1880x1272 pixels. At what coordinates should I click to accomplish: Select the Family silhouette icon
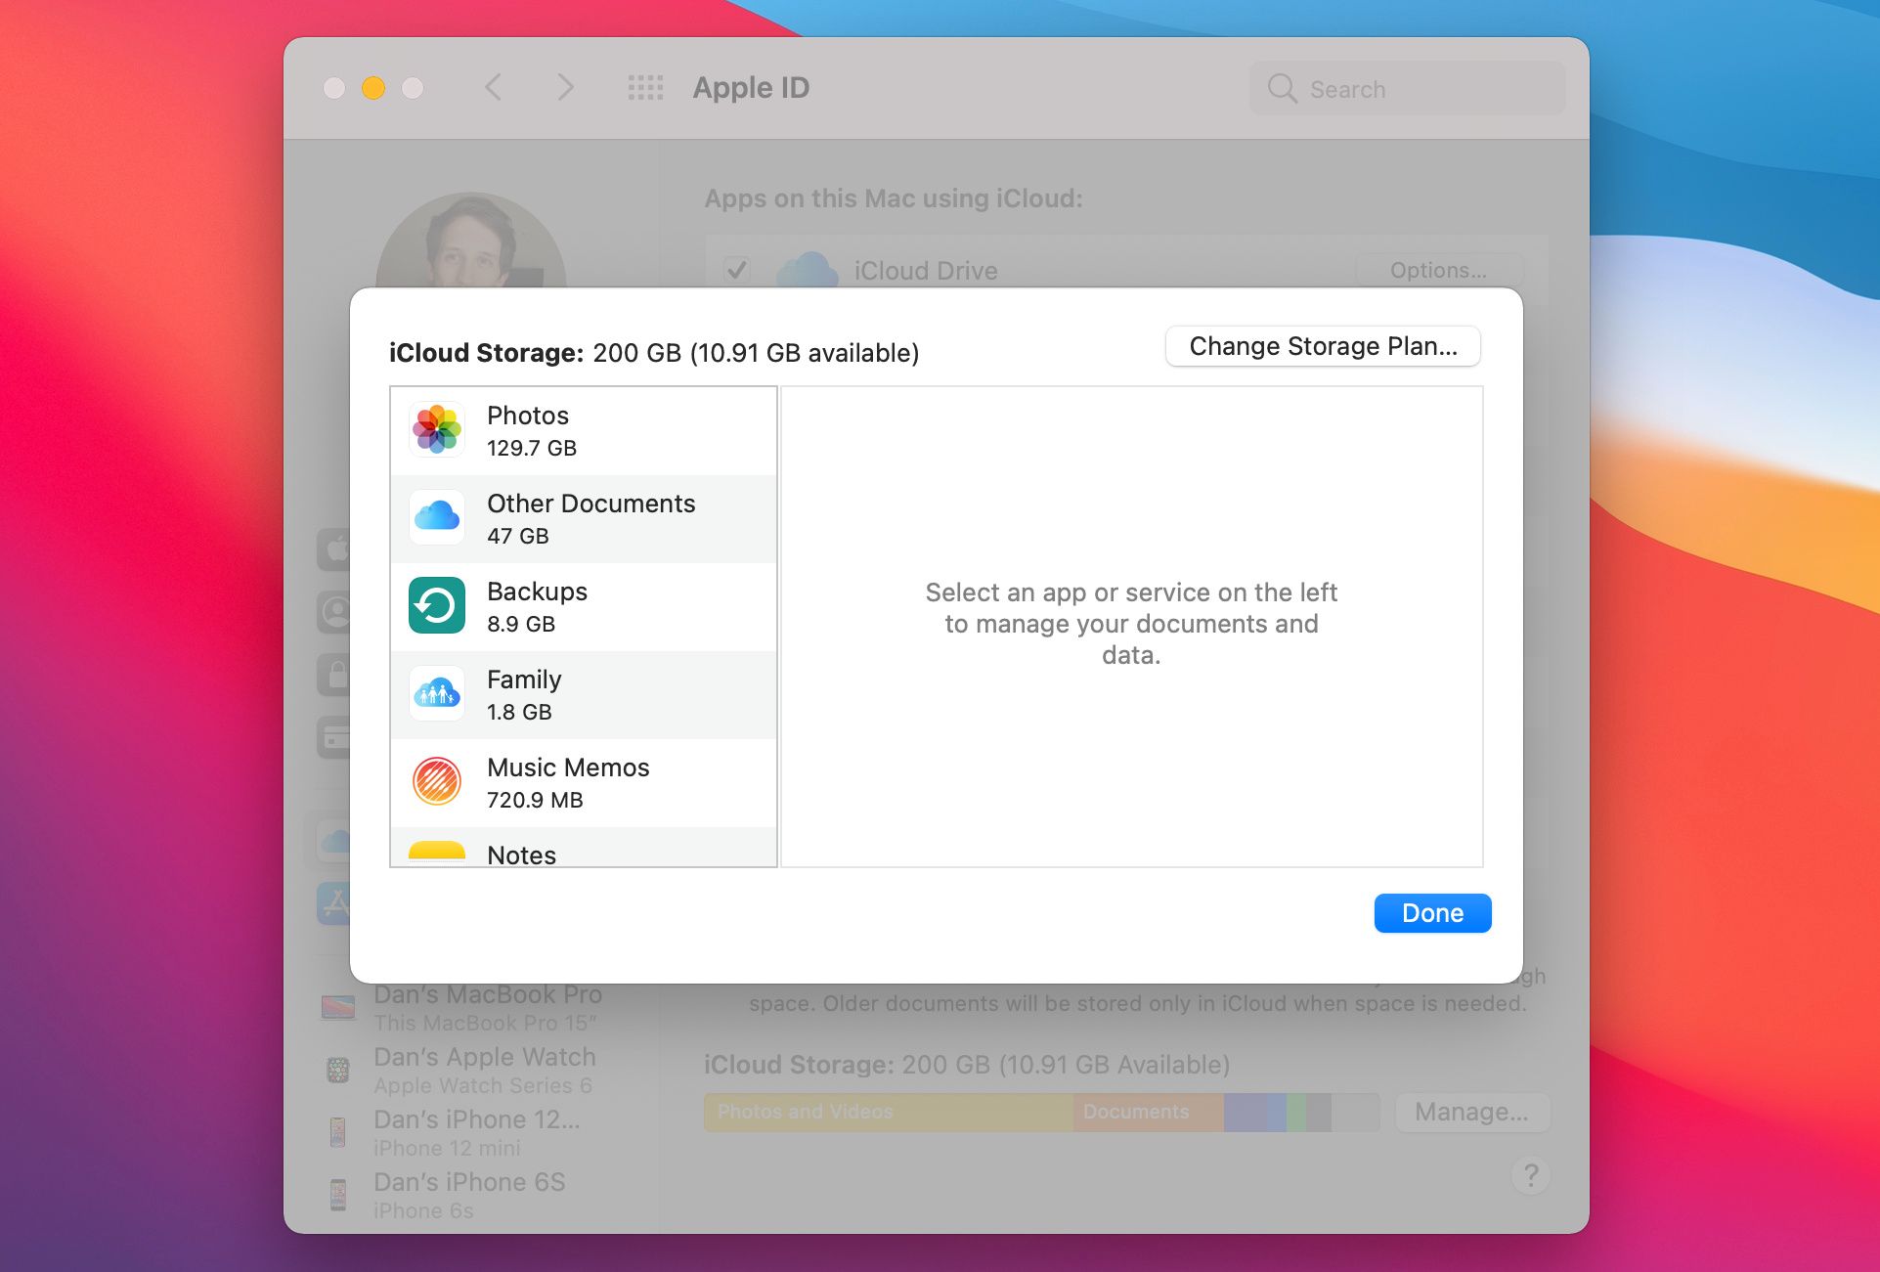(437, 694)
